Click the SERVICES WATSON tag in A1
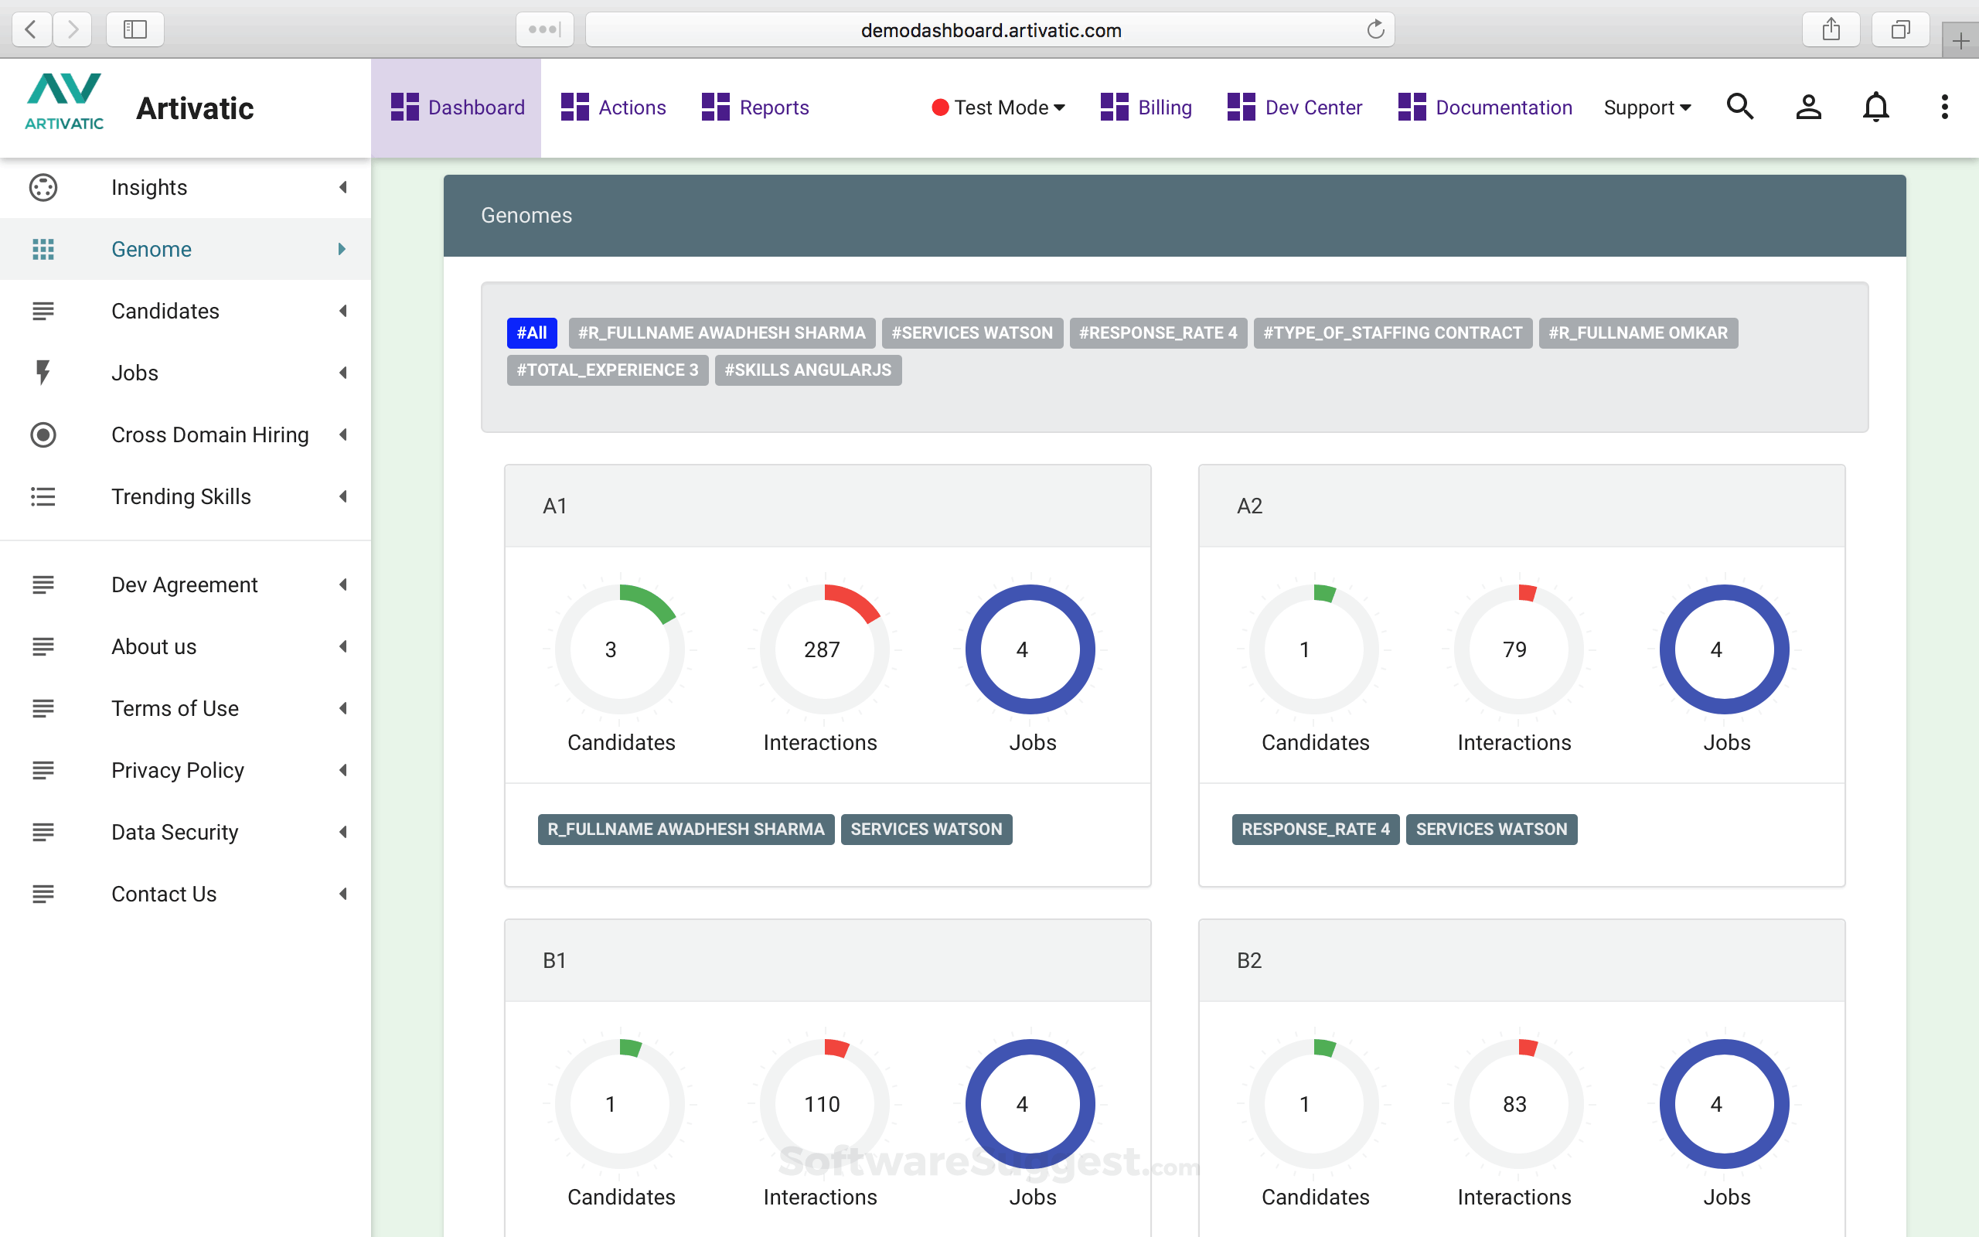Viewport: 1979px width, 1237px height. pos(925,830)
